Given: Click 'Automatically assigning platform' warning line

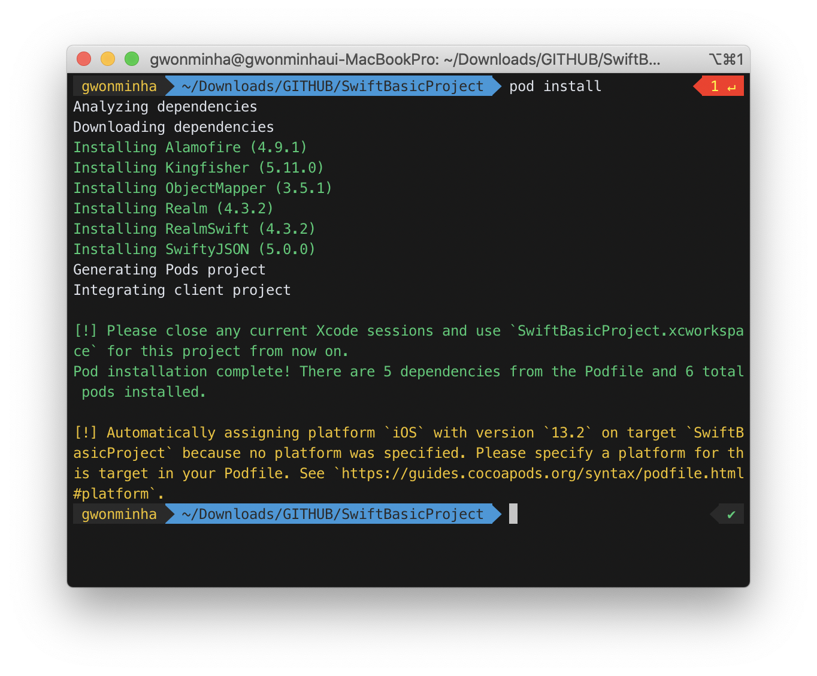Looking at the screenshot, I should tap(408, 433).
